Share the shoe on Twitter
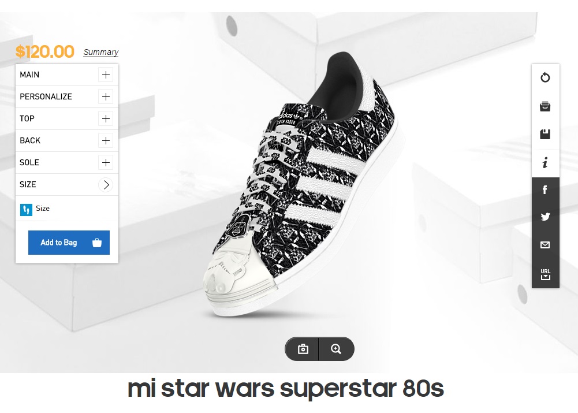The width and height of the screenshot is (578, 413). pos(545,217)
